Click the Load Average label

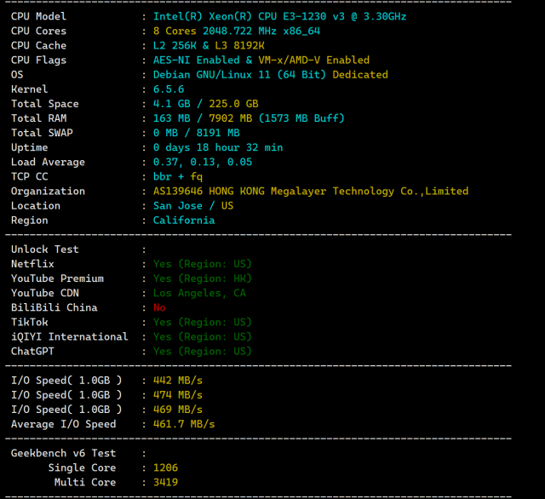[x=48, y=163]
